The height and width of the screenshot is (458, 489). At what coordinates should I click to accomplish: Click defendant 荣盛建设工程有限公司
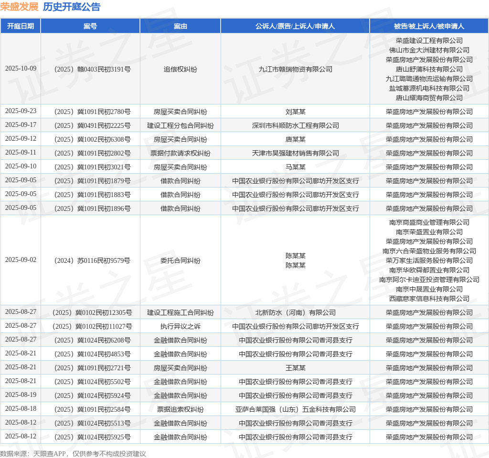pos(429,41)
